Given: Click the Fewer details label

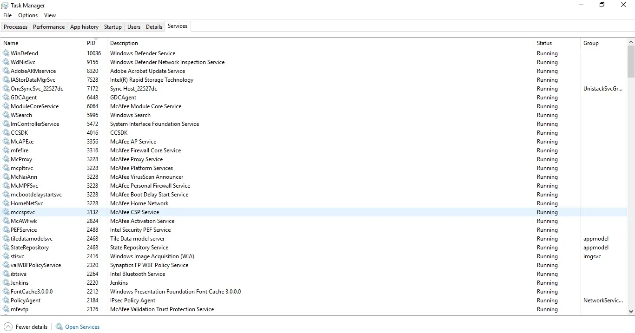Looking at the screenshot, I should tap(32, 327).
